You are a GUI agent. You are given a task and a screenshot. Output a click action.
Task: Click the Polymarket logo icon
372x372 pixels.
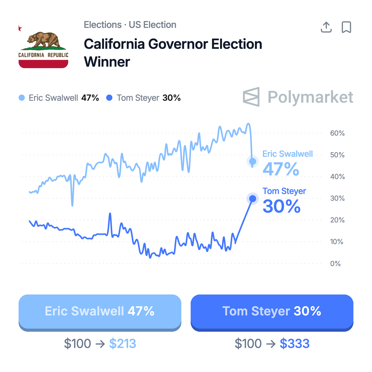[251, 97]
